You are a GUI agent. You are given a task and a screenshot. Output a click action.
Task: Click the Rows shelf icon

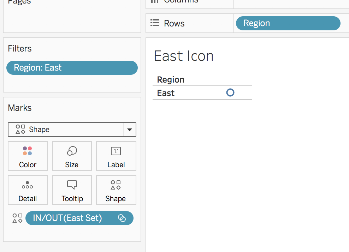[155, 23]
